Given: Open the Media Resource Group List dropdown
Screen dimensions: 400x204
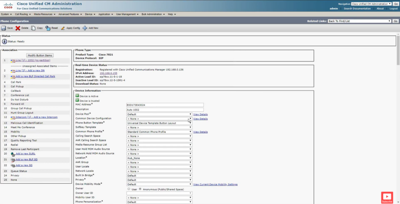Looking at the screenshot, I should [159, 145].
